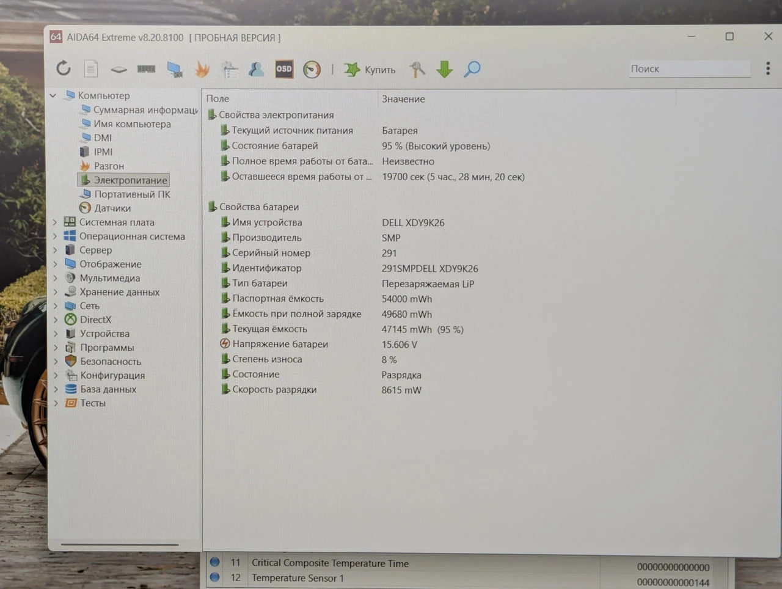Screen dimensions: 782x589
Task: Launch the flame stability test icon
Action: click(202, 69)
